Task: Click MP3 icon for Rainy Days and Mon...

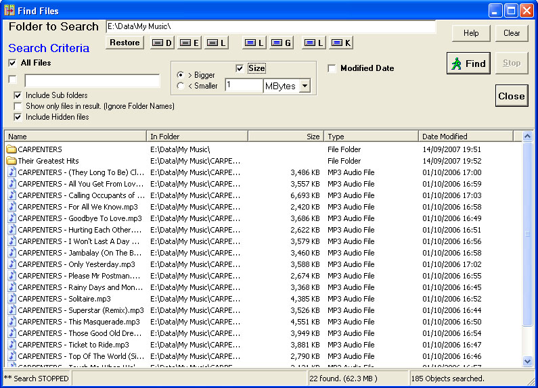Action: [12, 287]
